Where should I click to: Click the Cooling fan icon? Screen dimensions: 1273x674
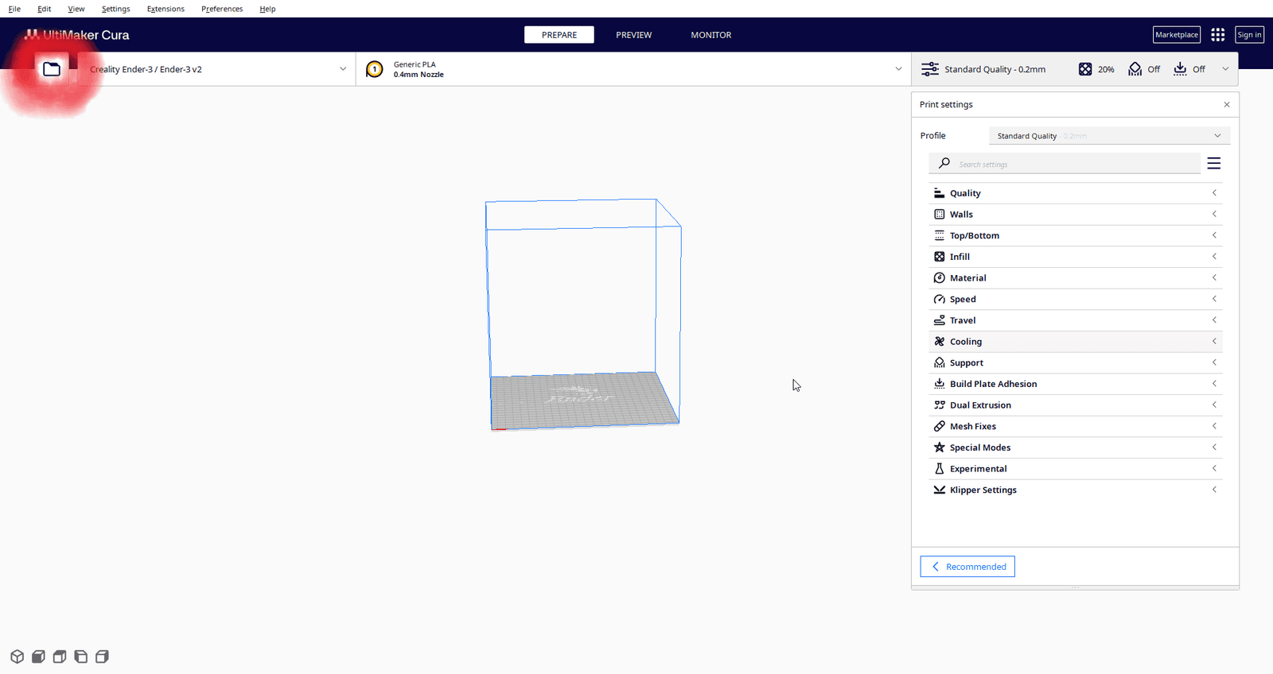click(x=939, y=342)
